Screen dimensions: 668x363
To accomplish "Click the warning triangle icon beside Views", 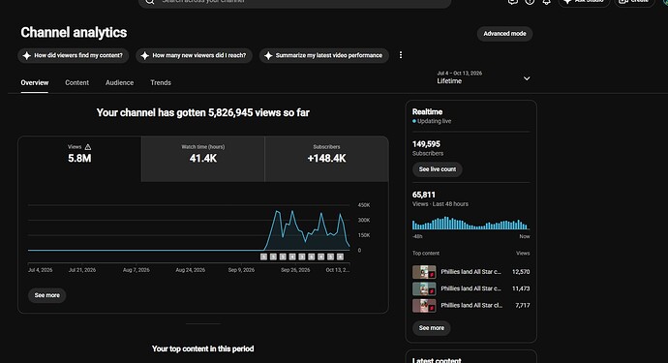I will (88, 147).
